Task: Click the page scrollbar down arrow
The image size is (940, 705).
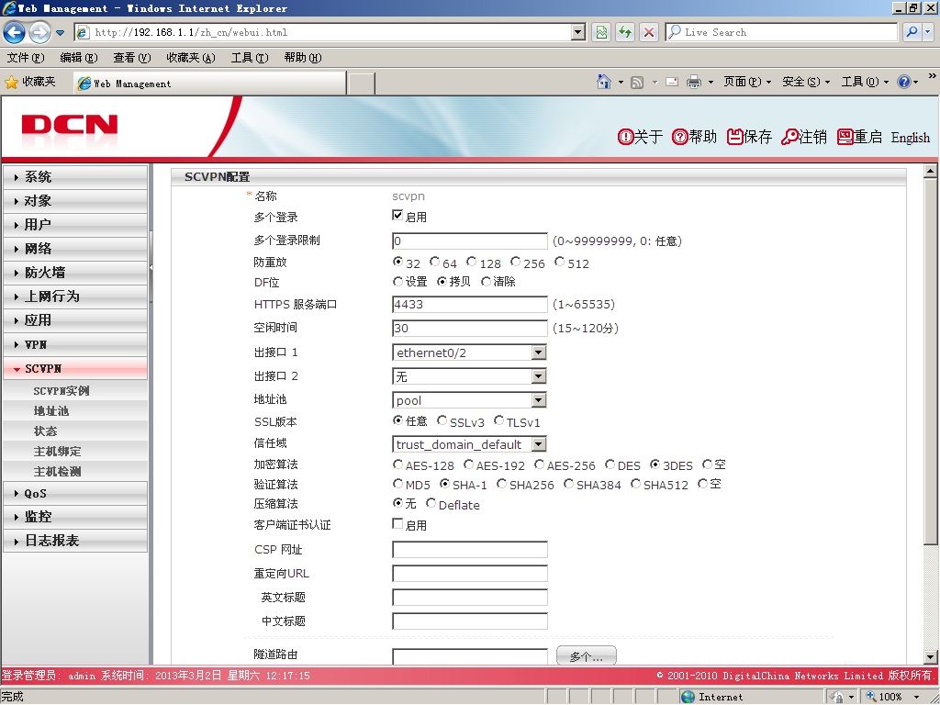Action: click(x=930, y=657)
